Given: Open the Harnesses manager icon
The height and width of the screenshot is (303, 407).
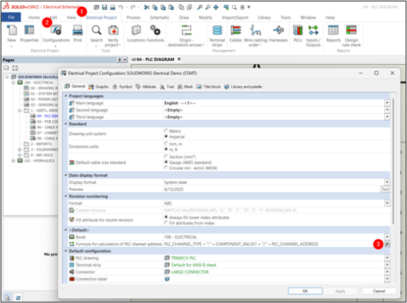Looking at the screenshot, I should (278, 30).
